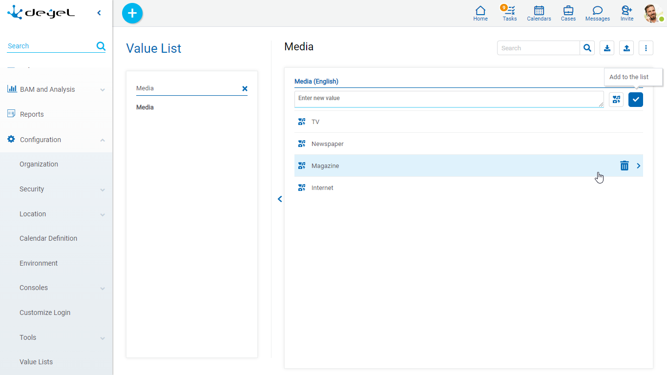Collapse the Configuration menu section
Screen dimensions: 667x375
103,140
